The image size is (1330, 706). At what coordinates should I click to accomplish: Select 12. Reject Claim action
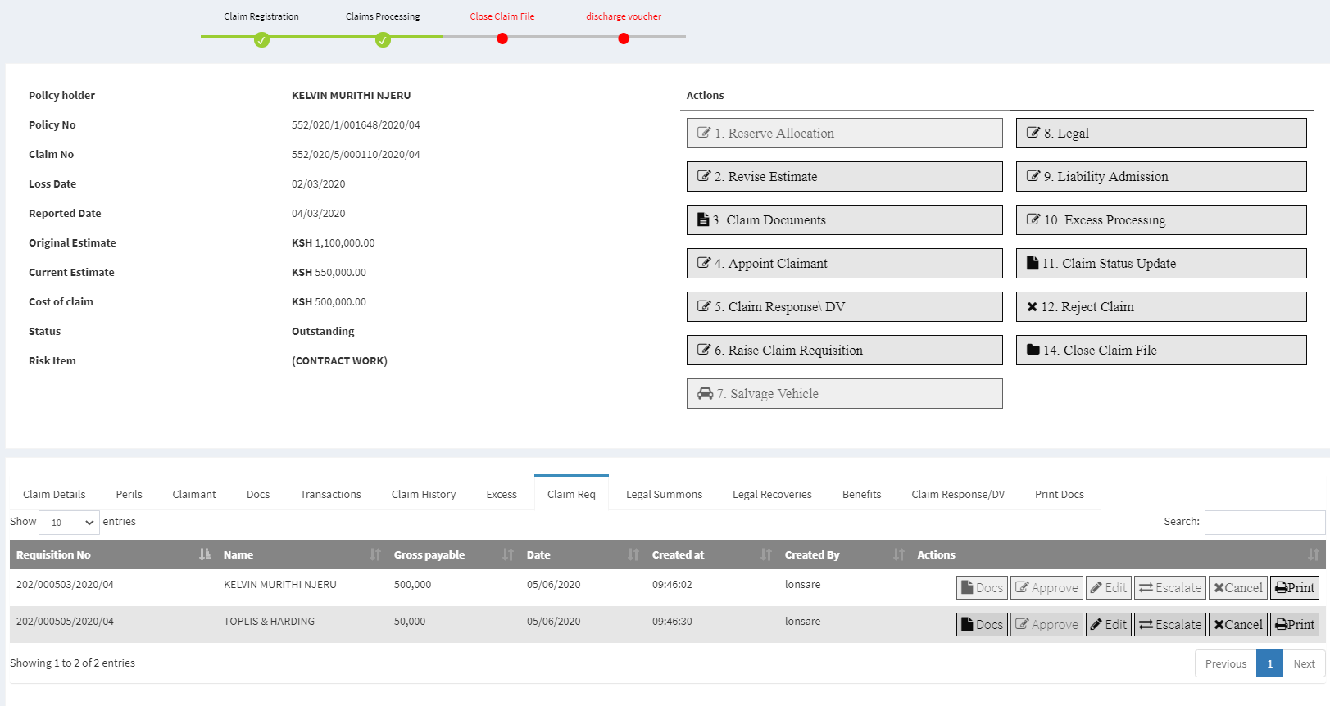coord(1160,306)
